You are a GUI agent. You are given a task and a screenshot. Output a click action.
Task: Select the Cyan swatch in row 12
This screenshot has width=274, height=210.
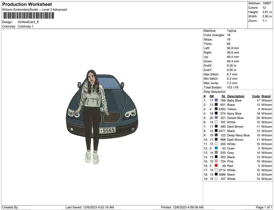216,148
